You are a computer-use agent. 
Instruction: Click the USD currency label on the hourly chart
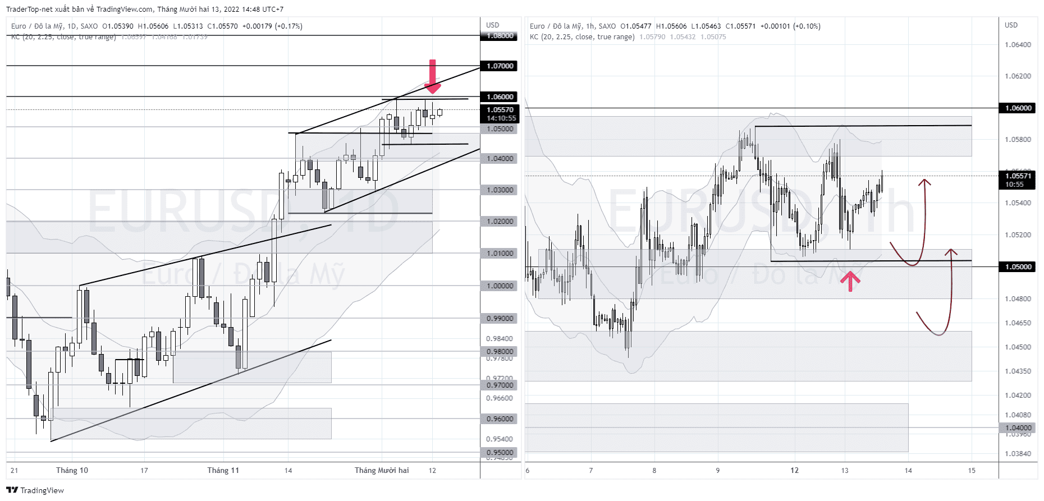(1011, 25)
